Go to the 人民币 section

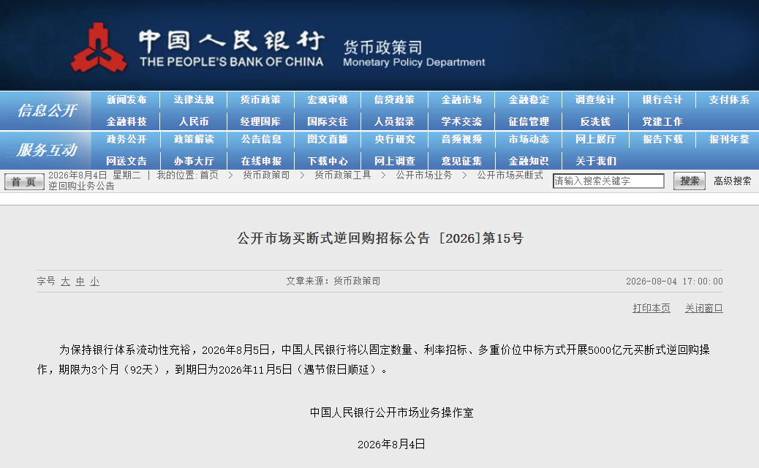click(x=194, y=121)
